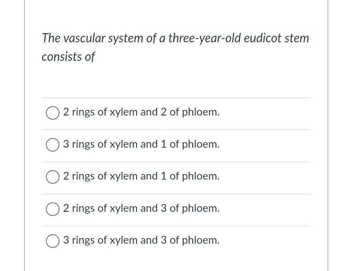The image size is (351, 271).
Task: Select radio button for 2 xylem, 2 phloem
Action: point(53,113)
